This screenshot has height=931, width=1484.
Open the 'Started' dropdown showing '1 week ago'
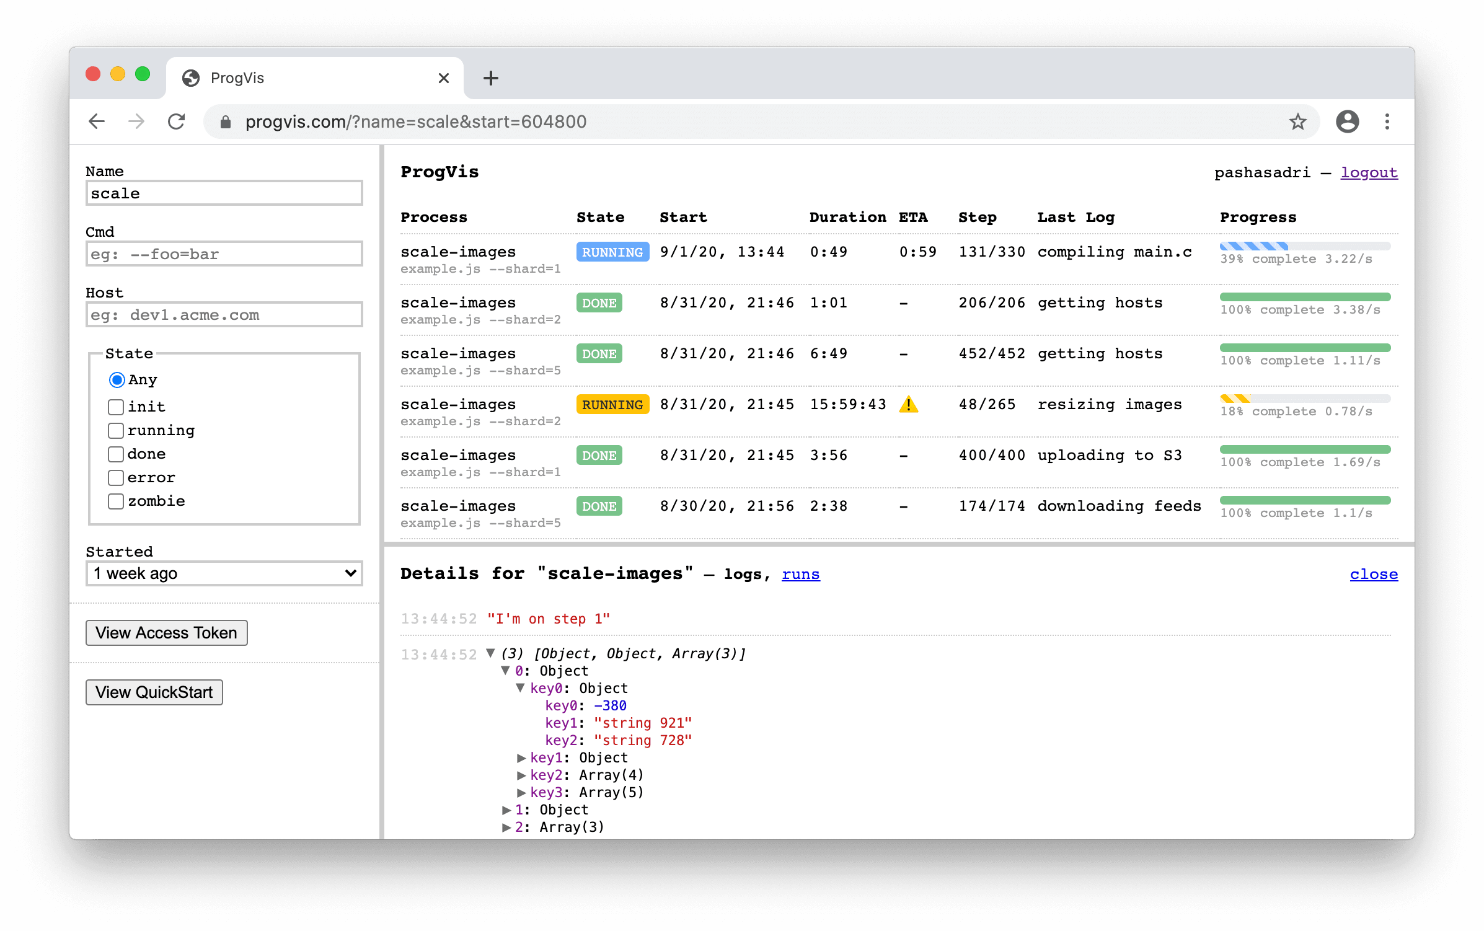pyautogui.click(x=223, y=574)
